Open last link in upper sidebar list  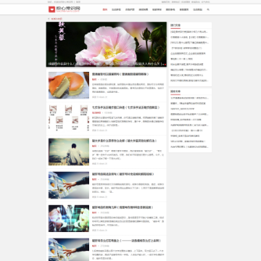[x=189, y=80]
